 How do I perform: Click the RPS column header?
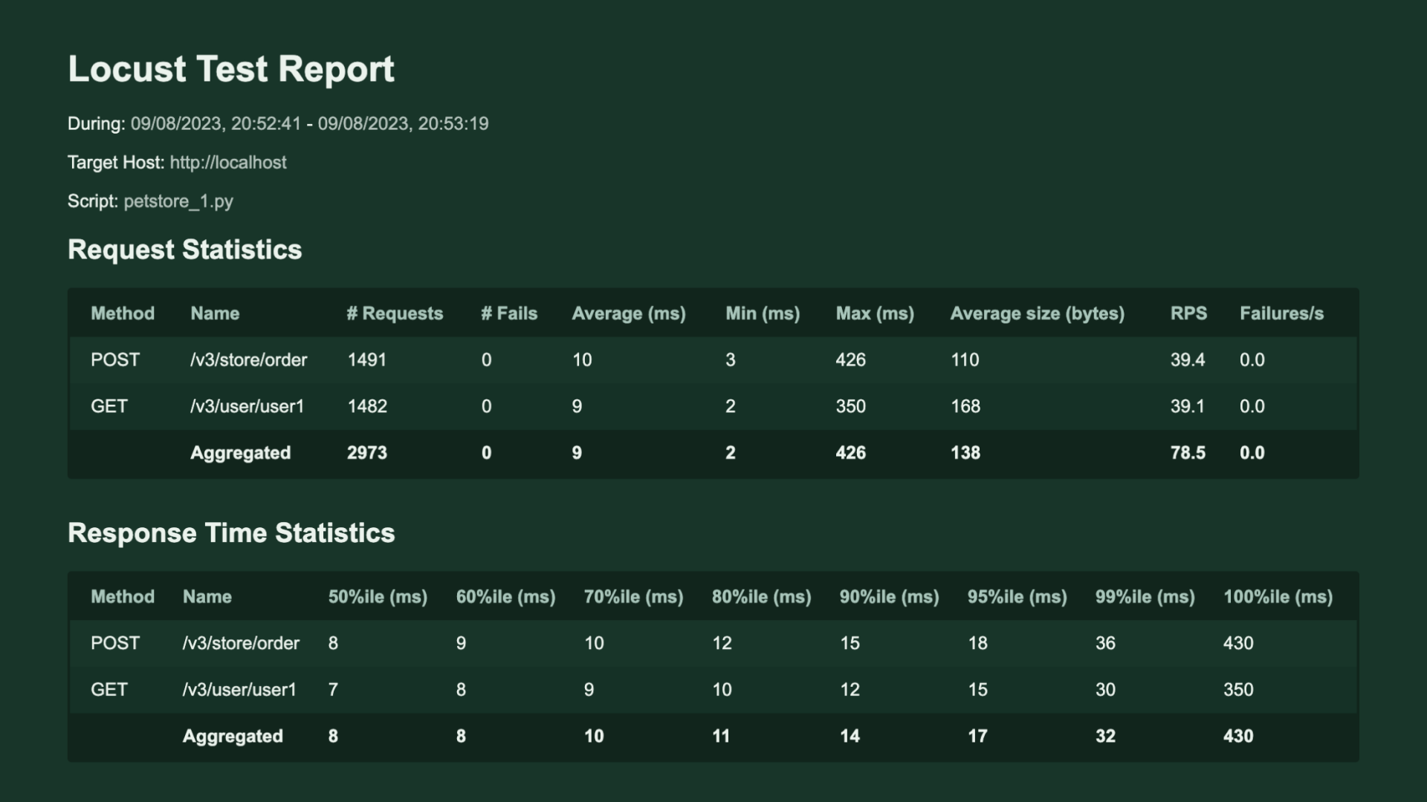(x=1188, y=313)
